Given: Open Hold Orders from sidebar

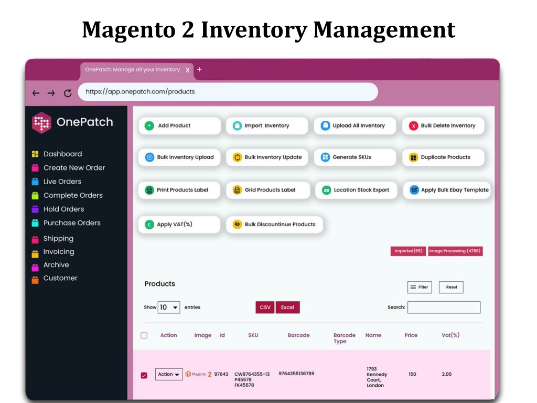Looking at the screenshot, I should pyautogui.click(x=63, y=209).
